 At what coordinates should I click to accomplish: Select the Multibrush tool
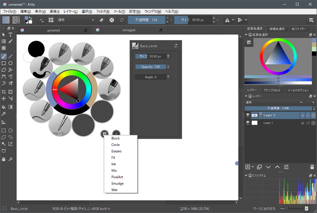[x=10, y=83]
